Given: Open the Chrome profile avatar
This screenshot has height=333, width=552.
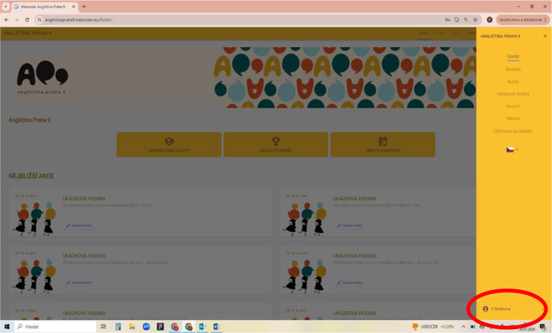Looking at the screenshot, I should pos(489,20).
